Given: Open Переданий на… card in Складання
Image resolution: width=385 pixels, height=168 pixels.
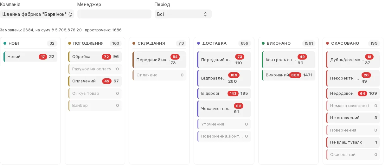Looking at the screenshot, I should click(159, 60).
